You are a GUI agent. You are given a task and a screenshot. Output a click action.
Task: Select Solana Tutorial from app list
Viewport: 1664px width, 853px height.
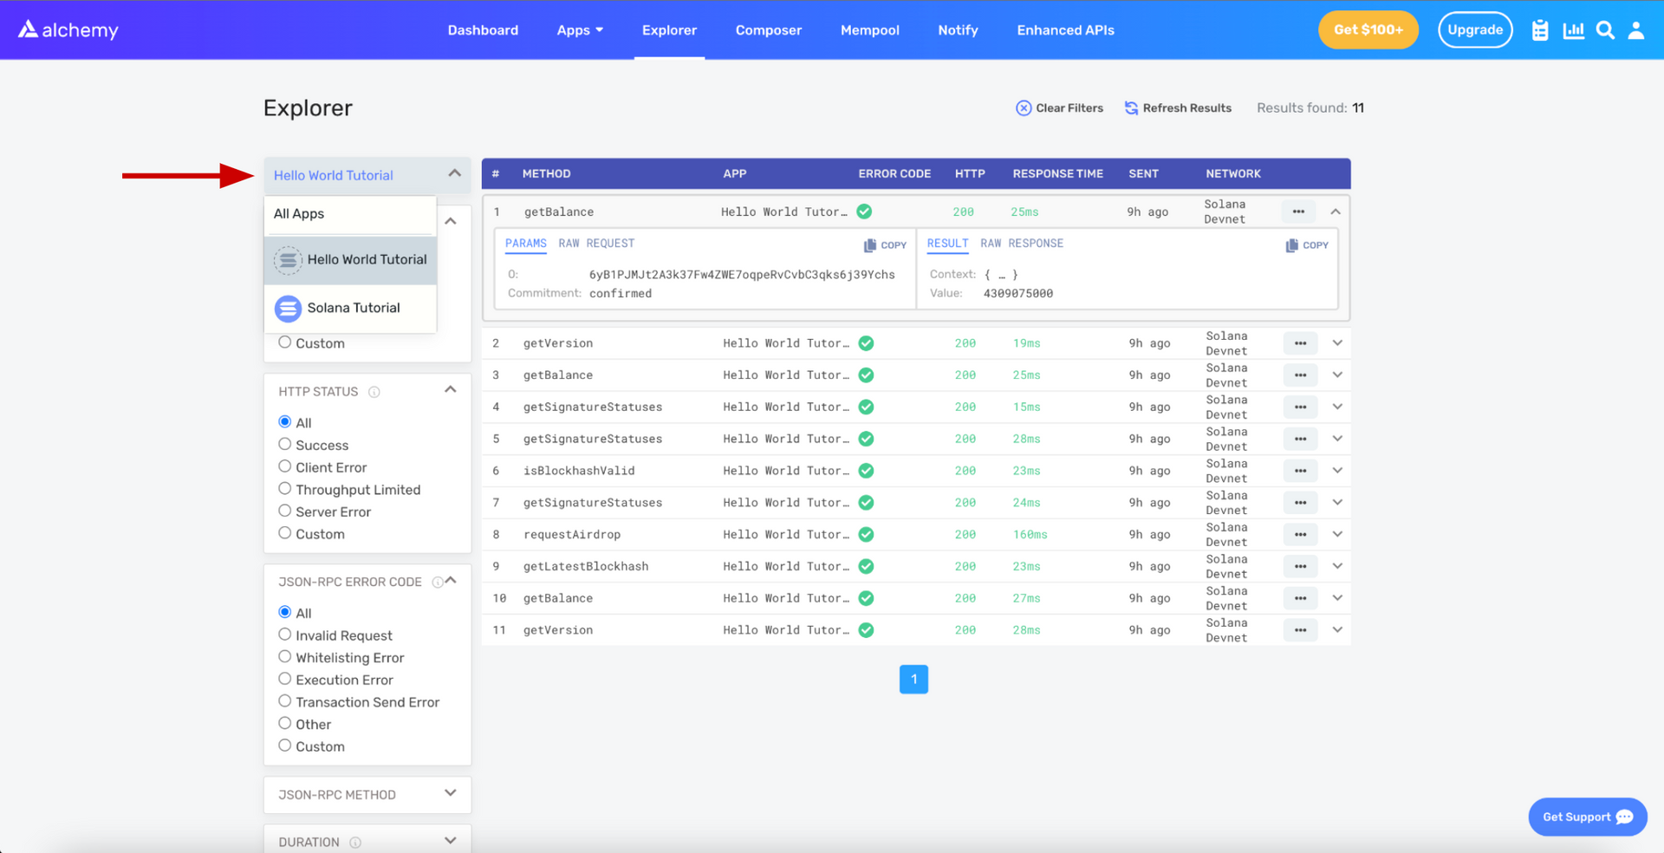(353, 308)
